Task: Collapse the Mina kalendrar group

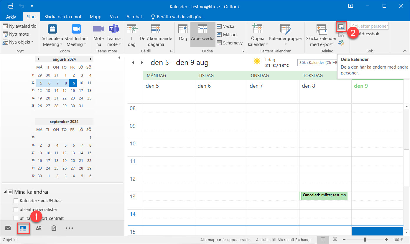Action: click(x=5, y=192)
